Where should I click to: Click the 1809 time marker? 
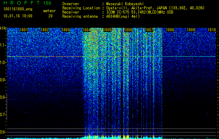click(x=191, y=30)
